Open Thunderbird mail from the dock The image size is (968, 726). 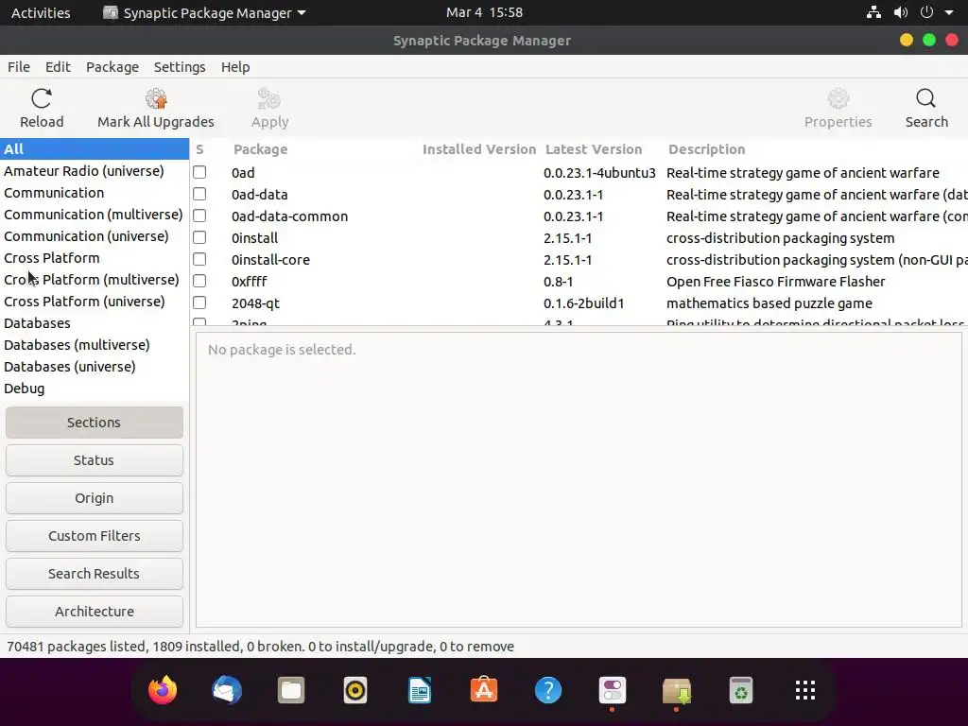point(227,690)
